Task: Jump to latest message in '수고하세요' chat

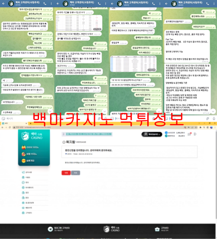Action: 50,111
